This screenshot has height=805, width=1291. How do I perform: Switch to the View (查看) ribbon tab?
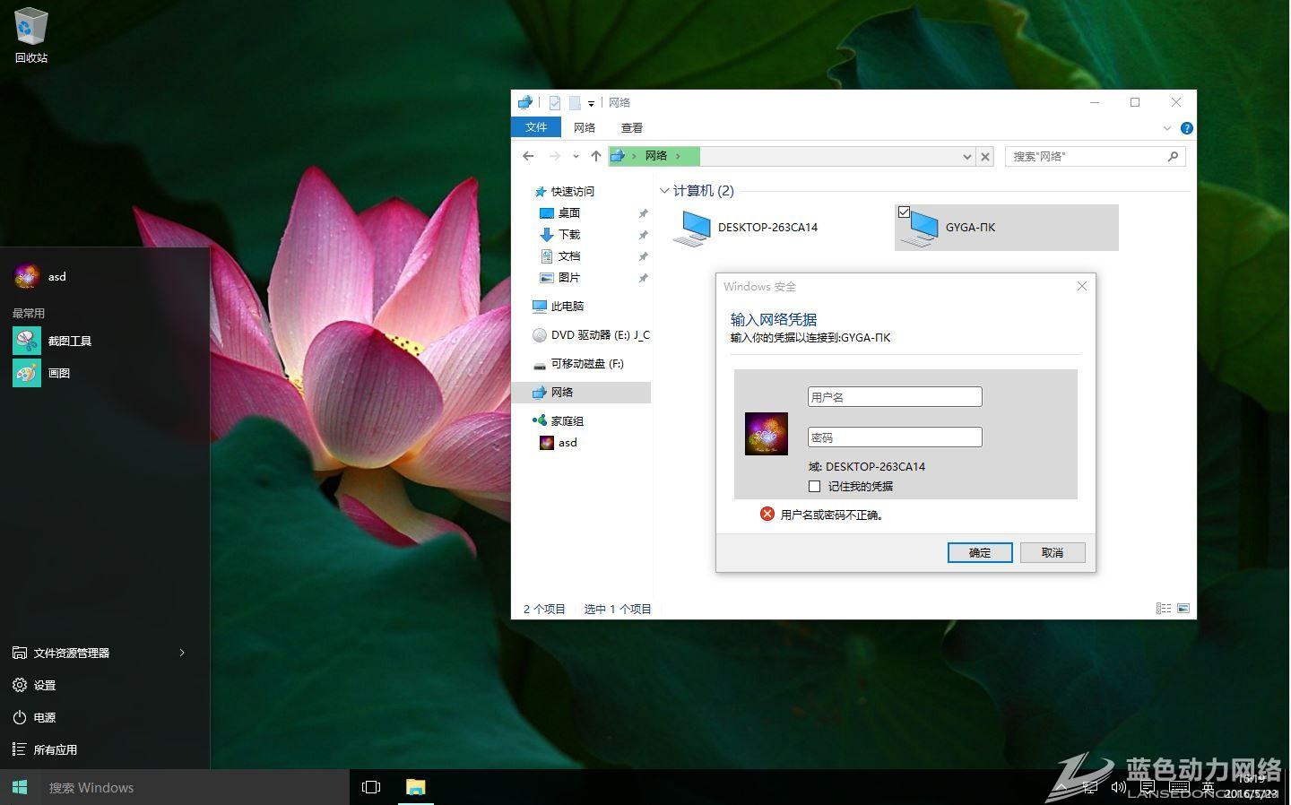(x=631, y=128)
